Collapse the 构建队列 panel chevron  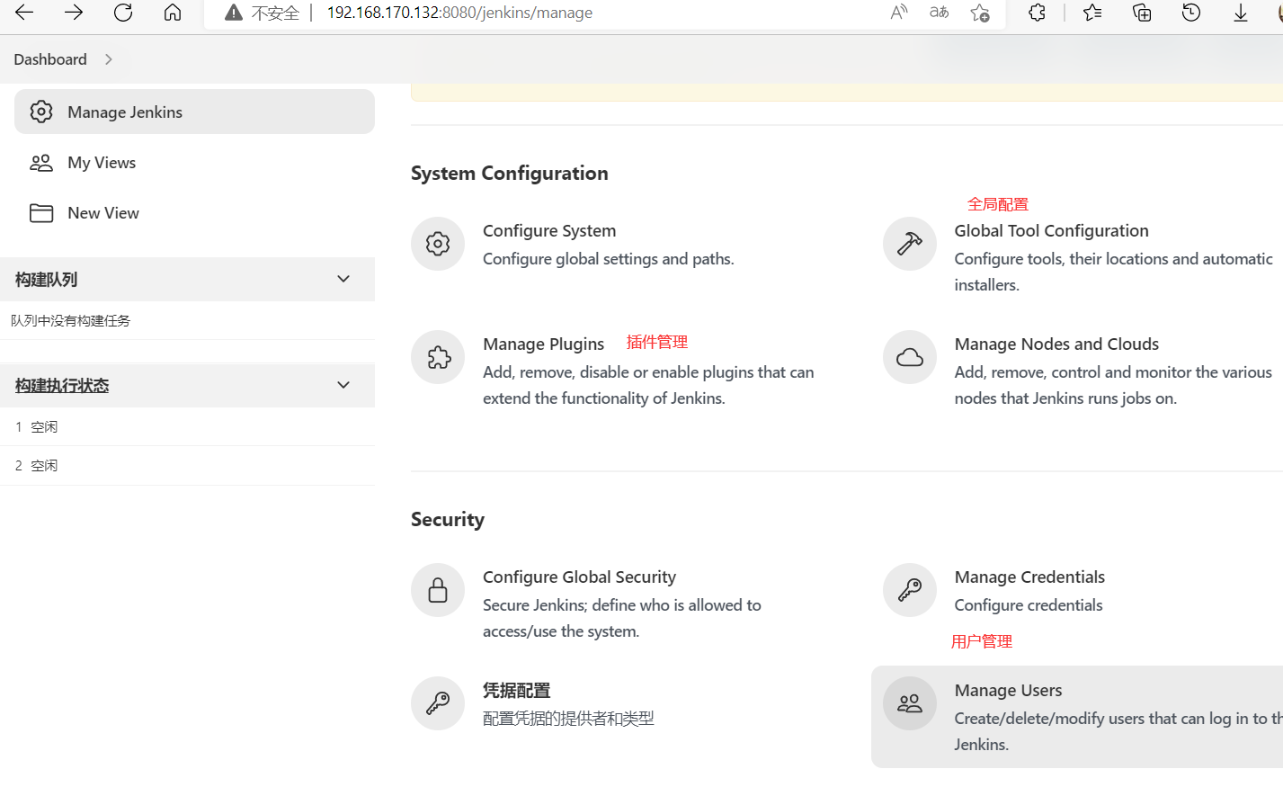pos(343,279)
